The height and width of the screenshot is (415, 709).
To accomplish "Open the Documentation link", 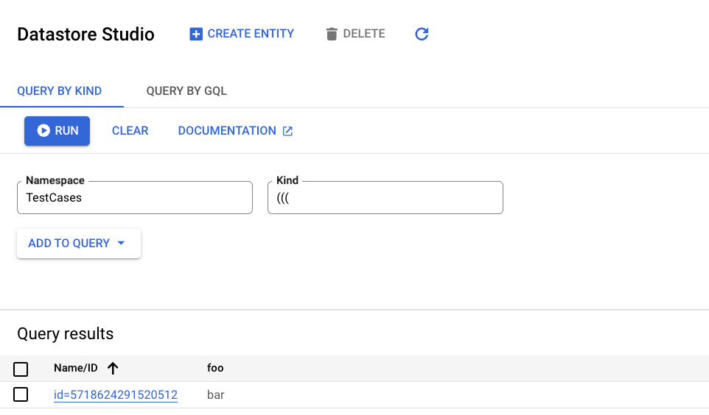I will pyautogui.click(x=227, y=131).
